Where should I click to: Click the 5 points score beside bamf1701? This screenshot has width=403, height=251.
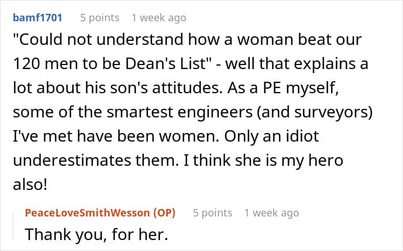coord(100,18)
